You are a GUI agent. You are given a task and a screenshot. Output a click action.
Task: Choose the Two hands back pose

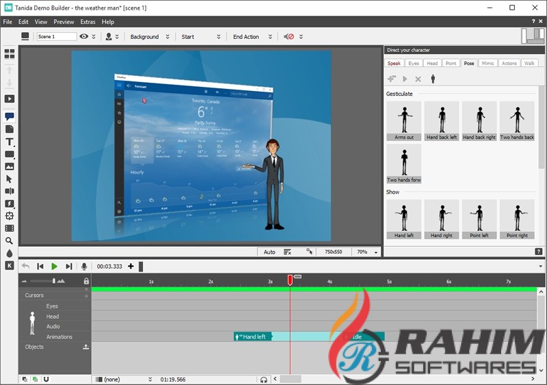517,121
